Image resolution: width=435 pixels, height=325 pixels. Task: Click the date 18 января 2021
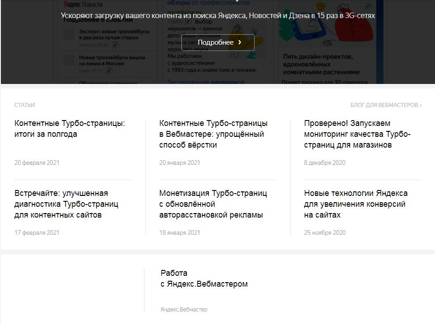pos(180,232)
